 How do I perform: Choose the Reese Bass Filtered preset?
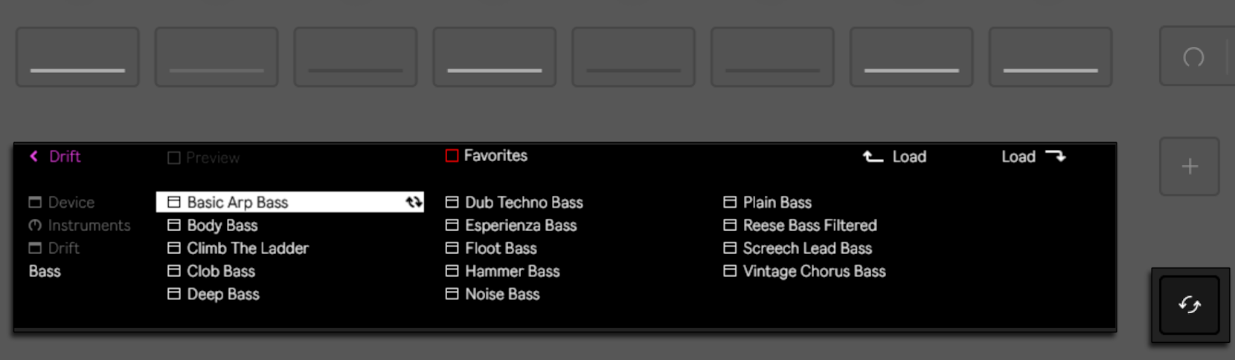(809, 225)
